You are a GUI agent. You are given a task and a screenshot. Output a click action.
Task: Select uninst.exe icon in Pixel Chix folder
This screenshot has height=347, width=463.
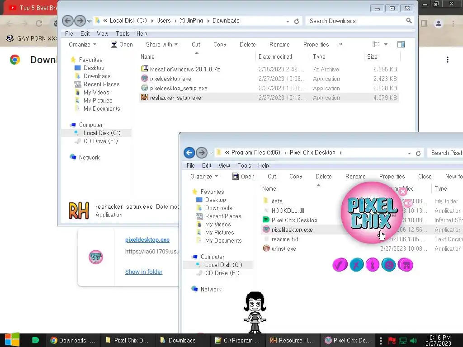click(266, 248)
